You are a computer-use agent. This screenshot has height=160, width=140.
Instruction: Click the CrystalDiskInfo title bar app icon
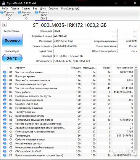point(3,3)
